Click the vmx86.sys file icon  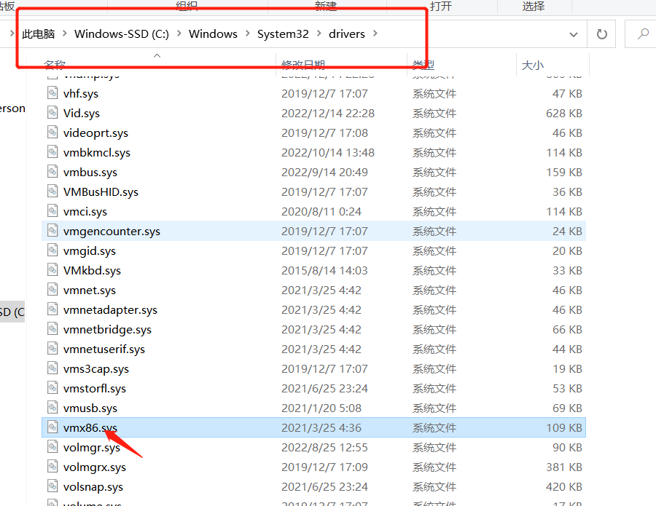[x=52, y=427]
